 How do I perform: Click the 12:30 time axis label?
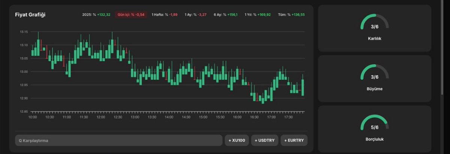118,117
